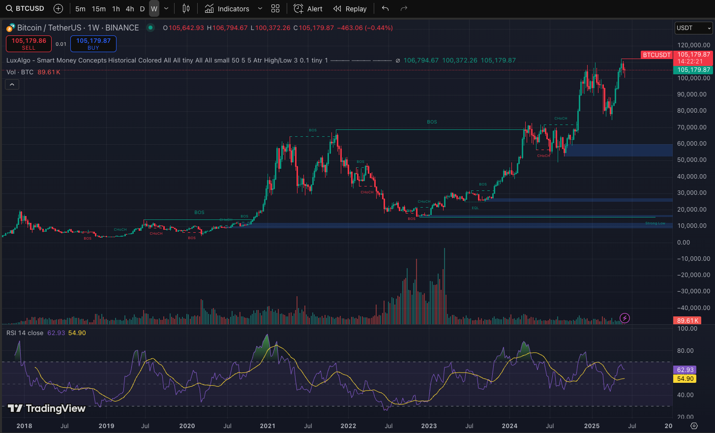Redo the chart action

[404, 8]
